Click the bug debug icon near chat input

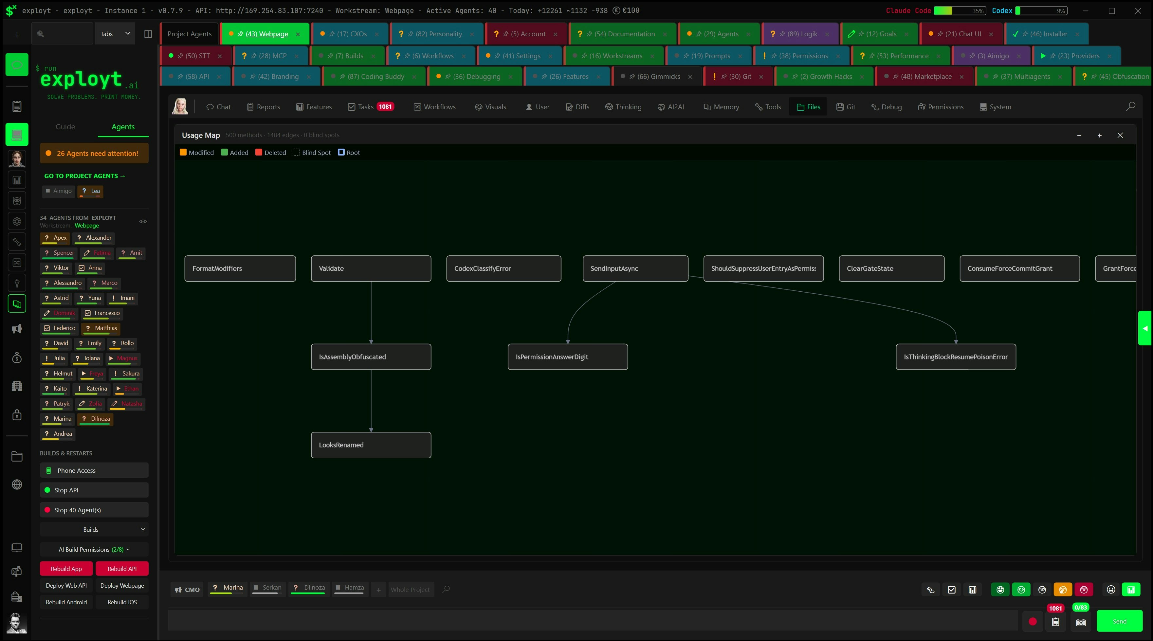point(930,590)
